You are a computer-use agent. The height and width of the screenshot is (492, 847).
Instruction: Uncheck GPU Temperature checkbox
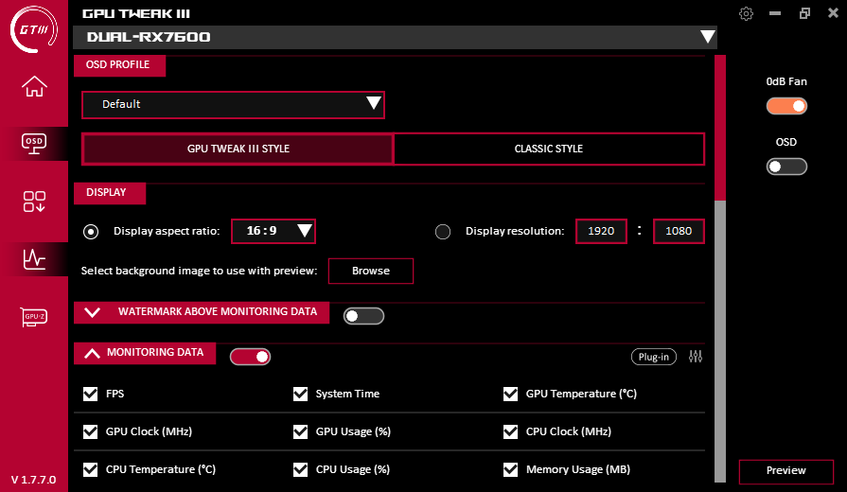(x=510, y=394)
